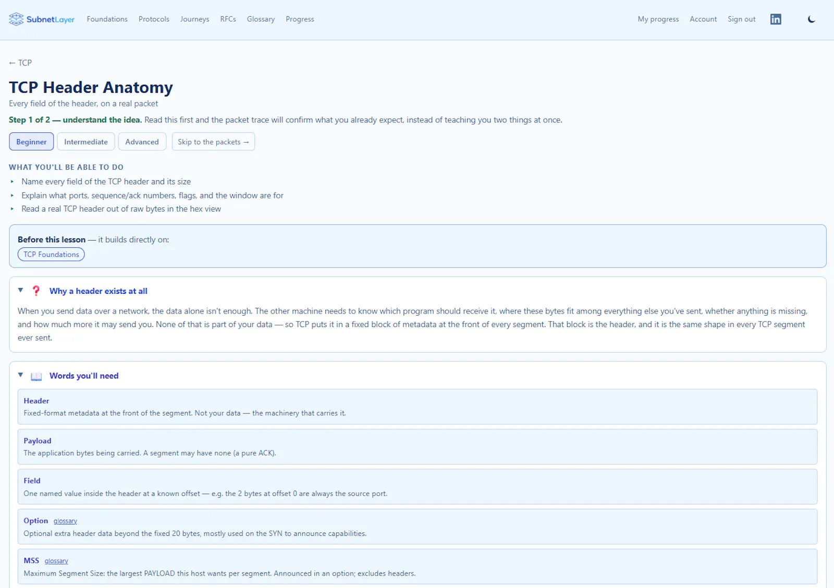Click the red question mark icon
The image size is (834, 588).
click(x=36, y=291)
